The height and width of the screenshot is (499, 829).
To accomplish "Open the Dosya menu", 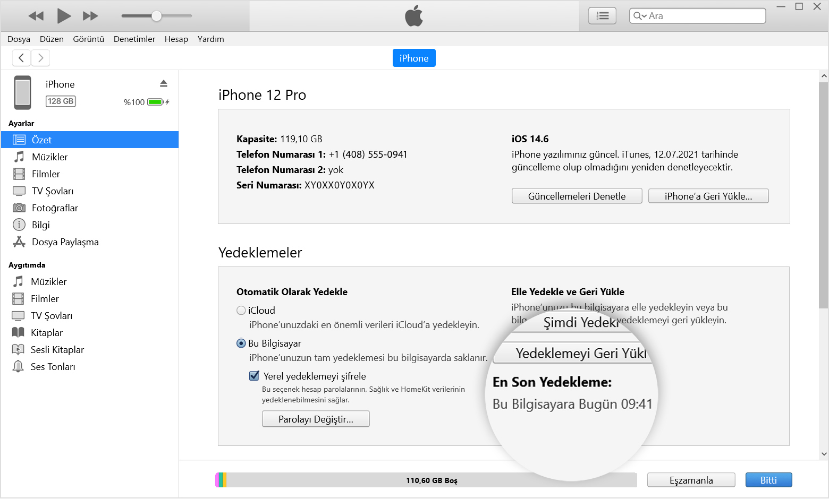I will [19, 39].
